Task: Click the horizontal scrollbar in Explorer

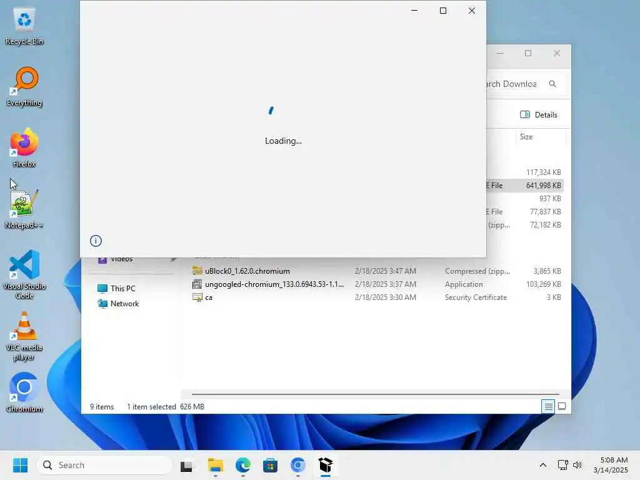Action: click(375, 394)
